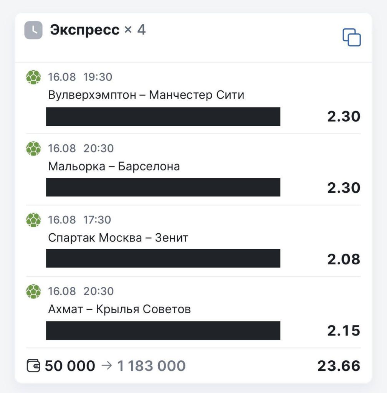
Task: Open the Ахмат – Крылья Советов match
Action: click(x=119, y=309)
